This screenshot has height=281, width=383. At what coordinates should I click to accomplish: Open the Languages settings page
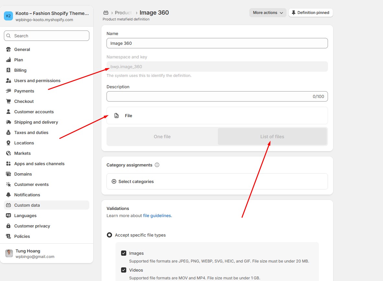pos(25,215)
